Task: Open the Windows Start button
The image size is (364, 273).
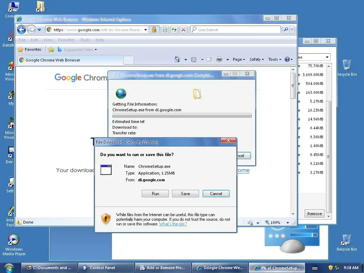Action: click(9, 268)
